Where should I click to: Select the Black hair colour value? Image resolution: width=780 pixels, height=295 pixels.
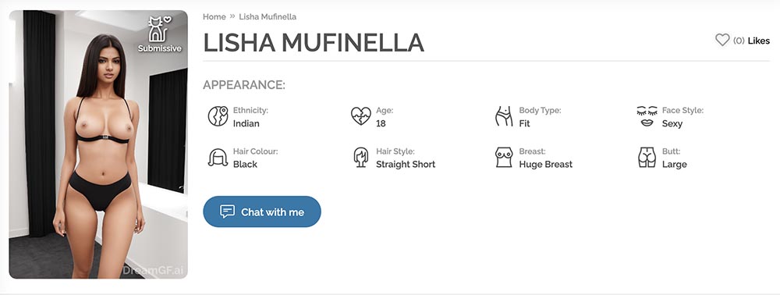245,164
